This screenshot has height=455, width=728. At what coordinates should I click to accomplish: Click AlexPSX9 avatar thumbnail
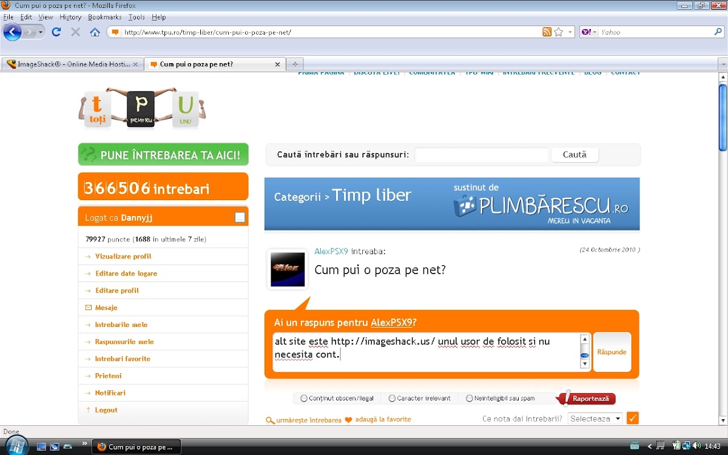[288, 269]
